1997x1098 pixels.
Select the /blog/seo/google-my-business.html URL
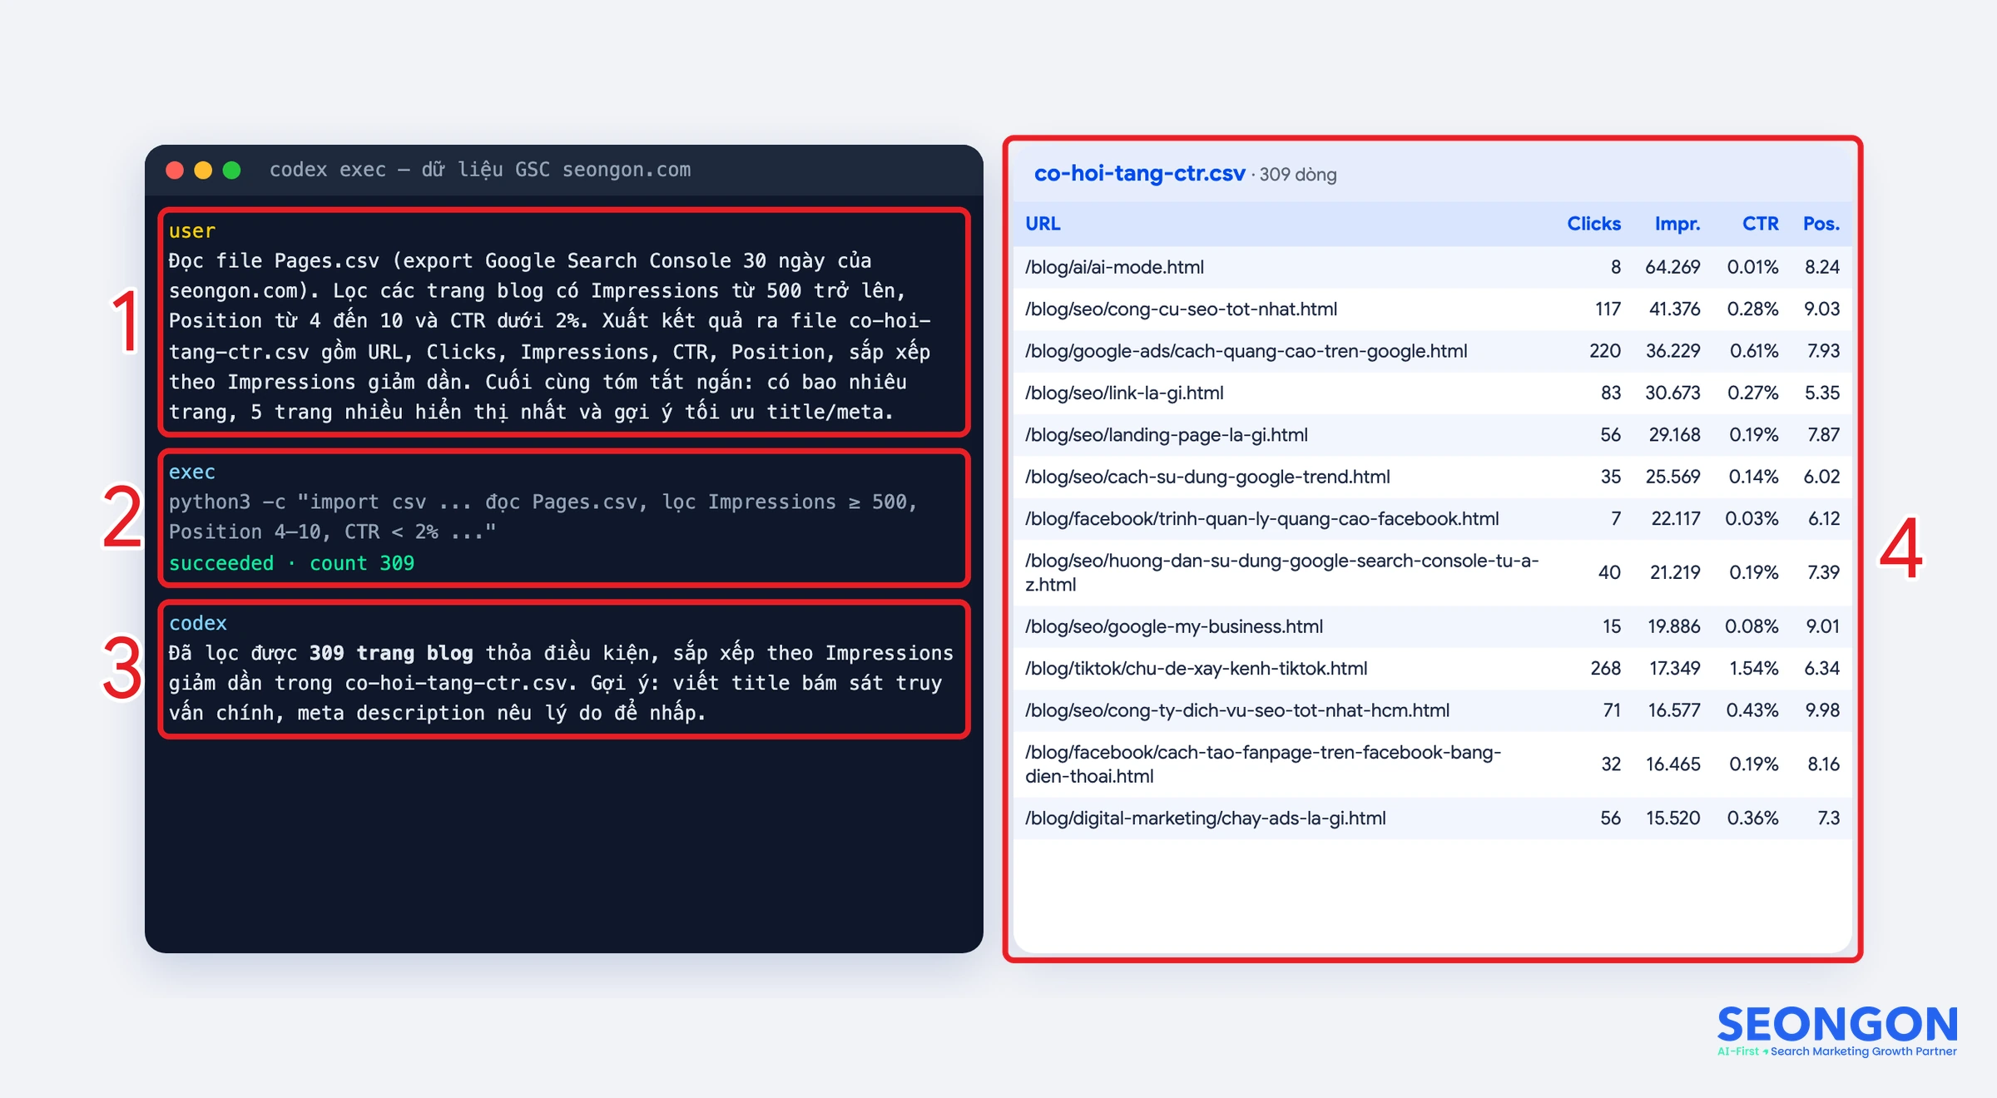pyautogui.click(x=1173, y=626)
